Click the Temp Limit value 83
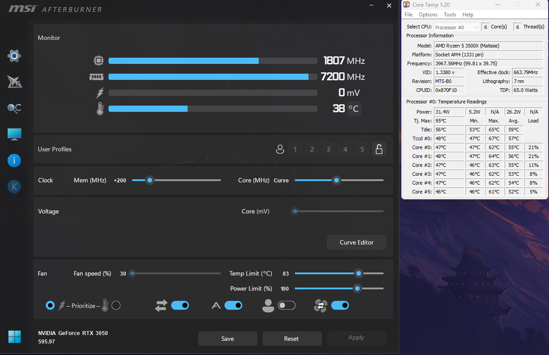The width and height of the screenshot is (549, 355). point(286,274)
